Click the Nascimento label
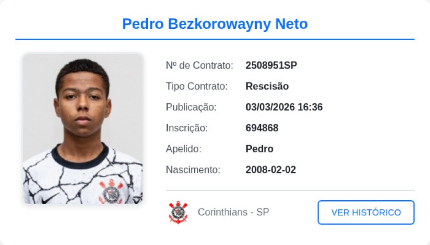 click(193, 170)
